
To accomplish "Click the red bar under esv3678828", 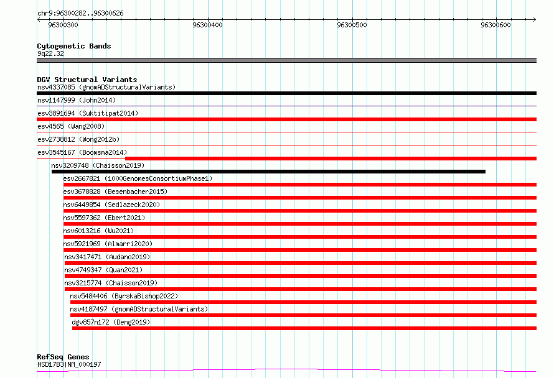I will click(300, 198).
